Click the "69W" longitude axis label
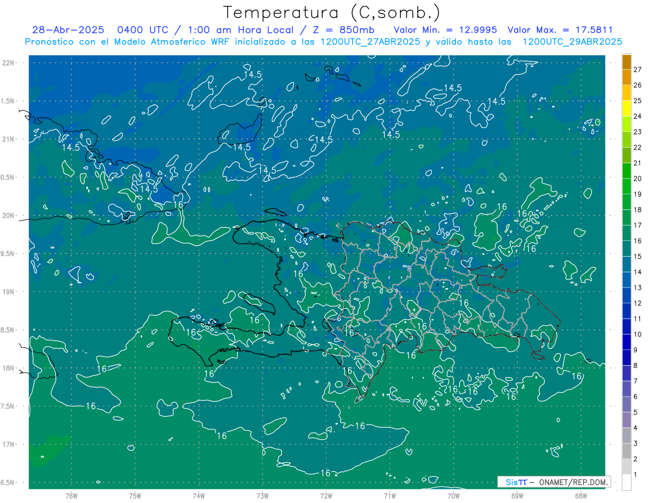The width and height of the screenshot is (652, 503). click(517, 496)
